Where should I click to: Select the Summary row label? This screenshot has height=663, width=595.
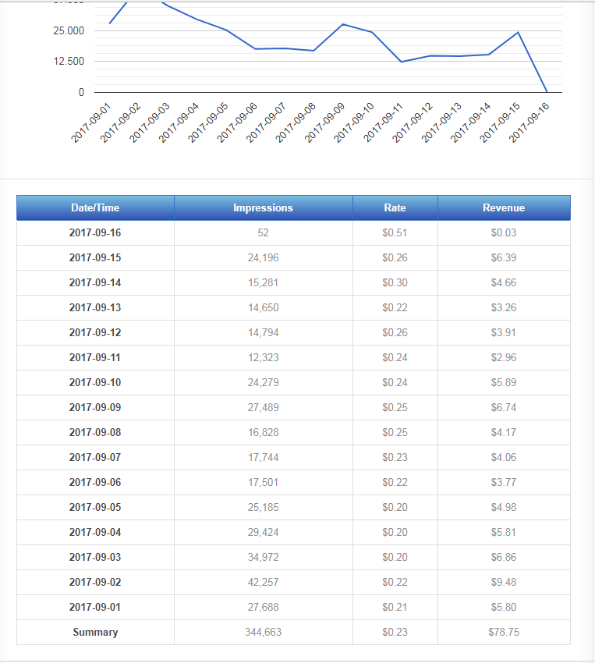[95, 632]
